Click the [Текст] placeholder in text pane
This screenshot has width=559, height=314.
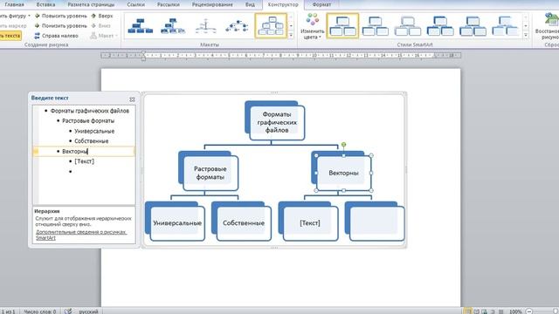84,161
